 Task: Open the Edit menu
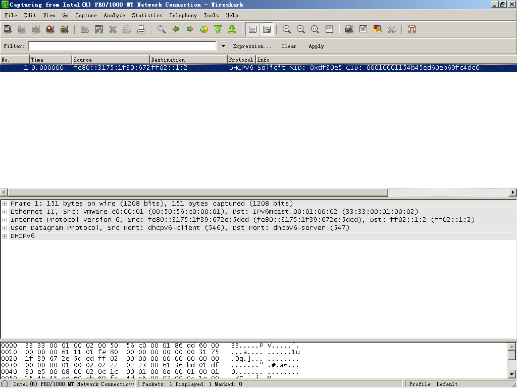[x=30, y=16]
